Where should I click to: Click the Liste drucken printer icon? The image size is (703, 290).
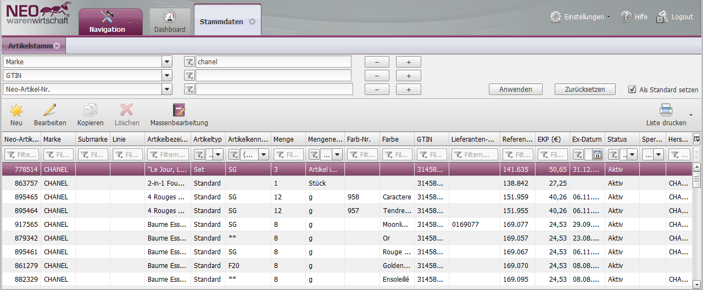point(666,110)
